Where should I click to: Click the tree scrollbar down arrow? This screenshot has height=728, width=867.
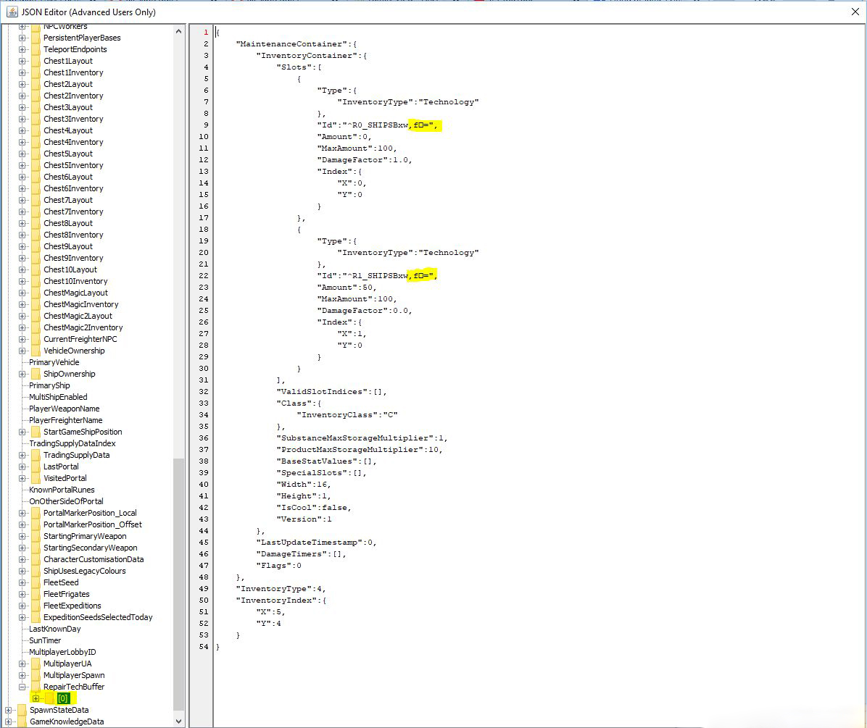tap(179, 721)
